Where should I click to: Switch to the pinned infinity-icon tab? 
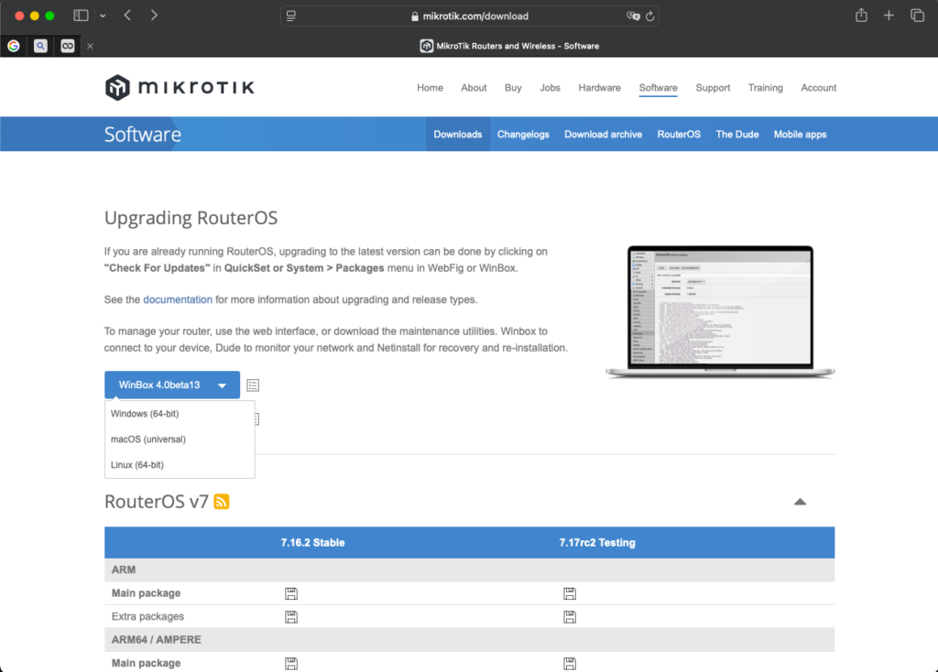68,46
